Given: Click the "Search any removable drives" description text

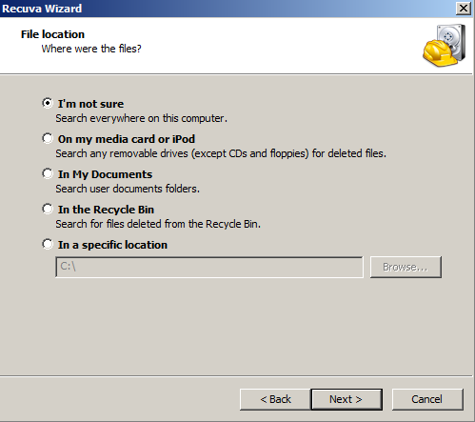Looking at the screenshot, I should point(221,153).
